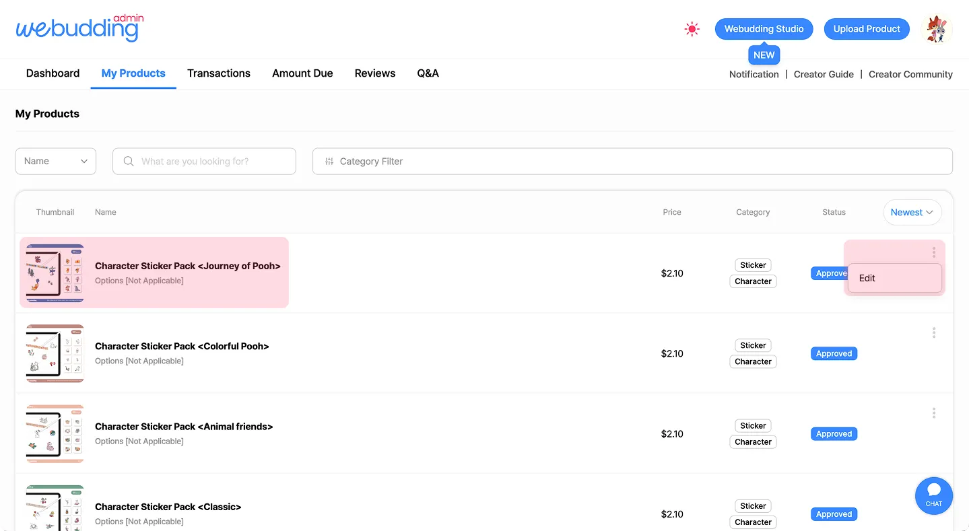Visit the Creator Community link
The width and height of the screenshot is (969, 531).
910,74
